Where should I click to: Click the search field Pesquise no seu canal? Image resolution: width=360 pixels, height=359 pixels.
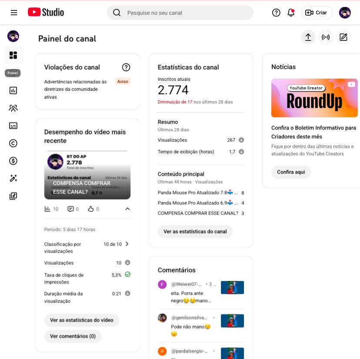[x=180, y=12]
